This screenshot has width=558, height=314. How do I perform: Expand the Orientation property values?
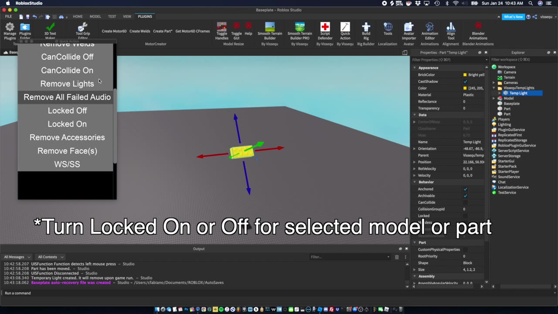tap(415, 149)
